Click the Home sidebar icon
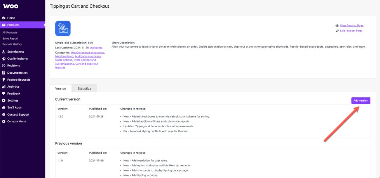 [x=3, y=18]
